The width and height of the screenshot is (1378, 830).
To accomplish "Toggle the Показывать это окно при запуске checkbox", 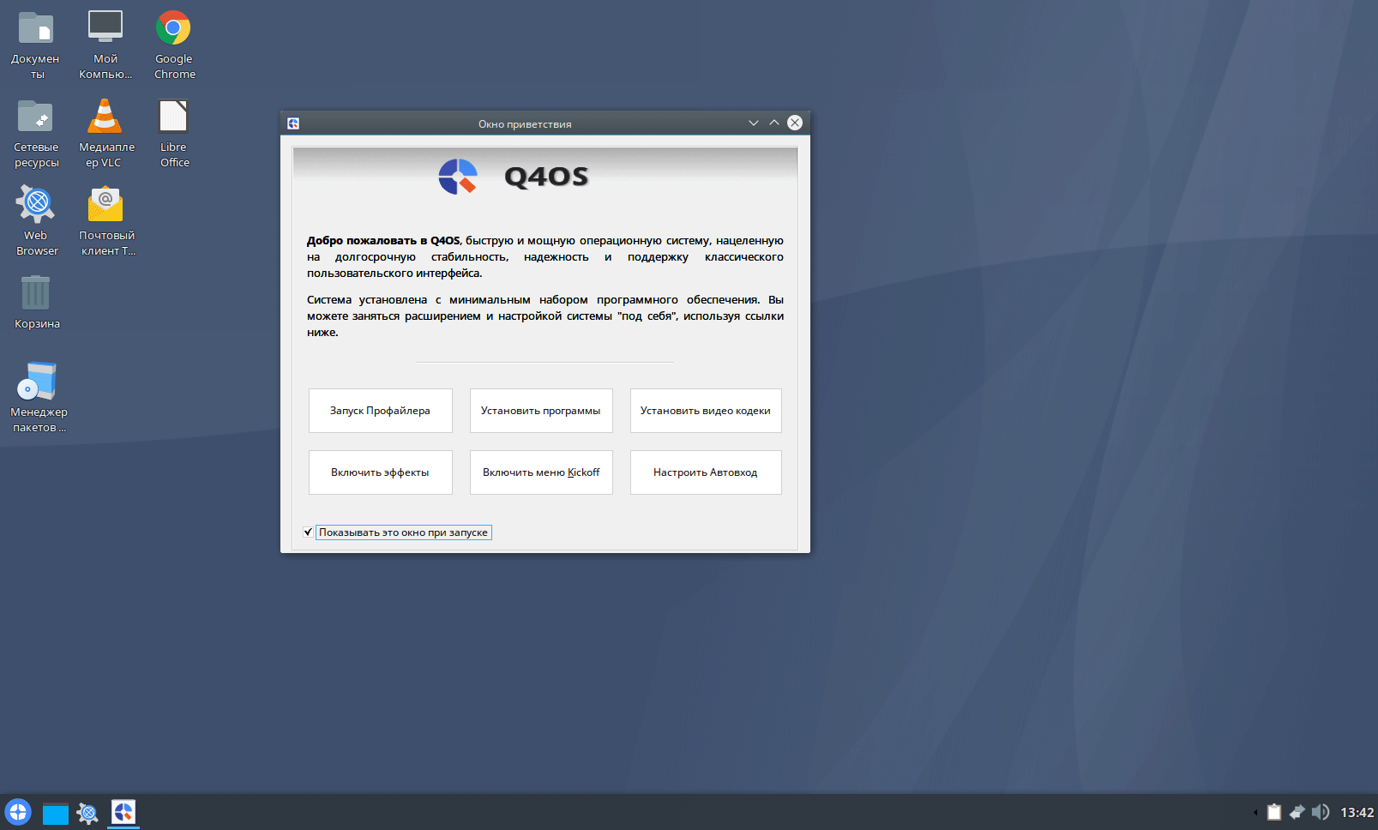I will coord(308,532).
